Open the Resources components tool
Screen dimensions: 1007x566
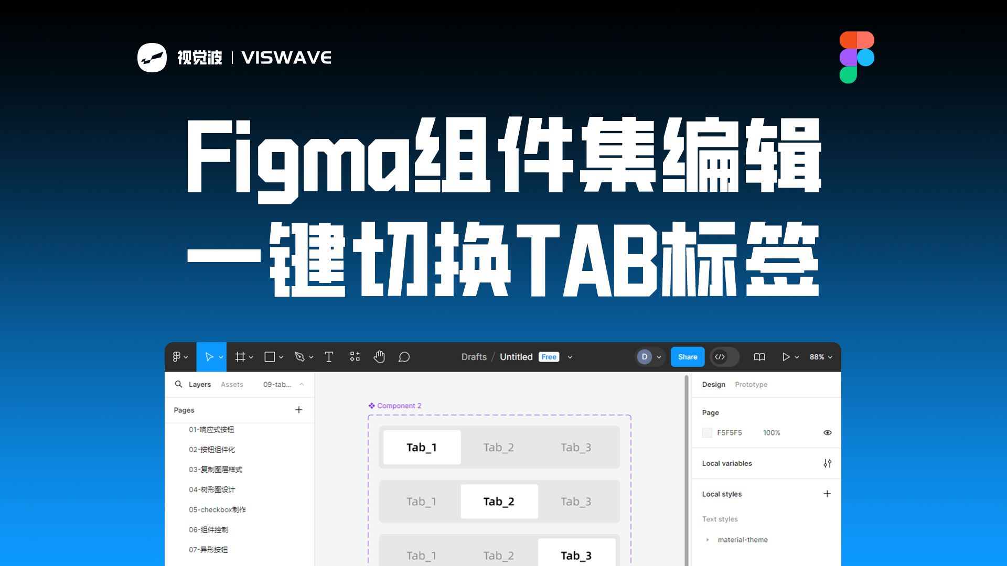(355, 357)
